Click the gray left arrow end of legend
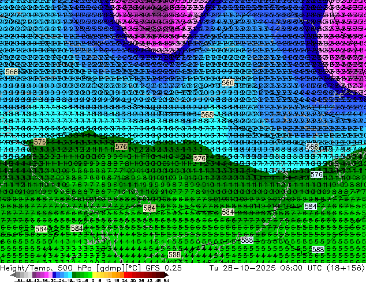This screenshot has width=366, height=282. (13, 275)
